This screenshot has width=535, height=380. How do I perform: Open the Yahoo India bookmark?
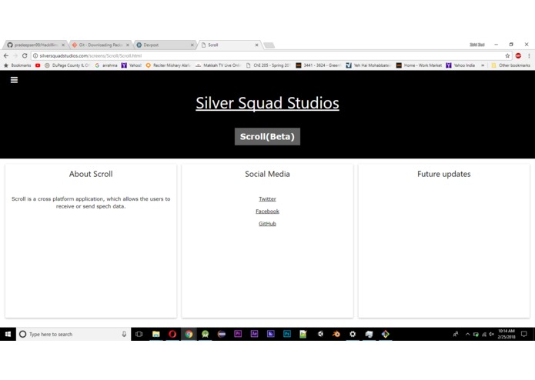(460, 65)
